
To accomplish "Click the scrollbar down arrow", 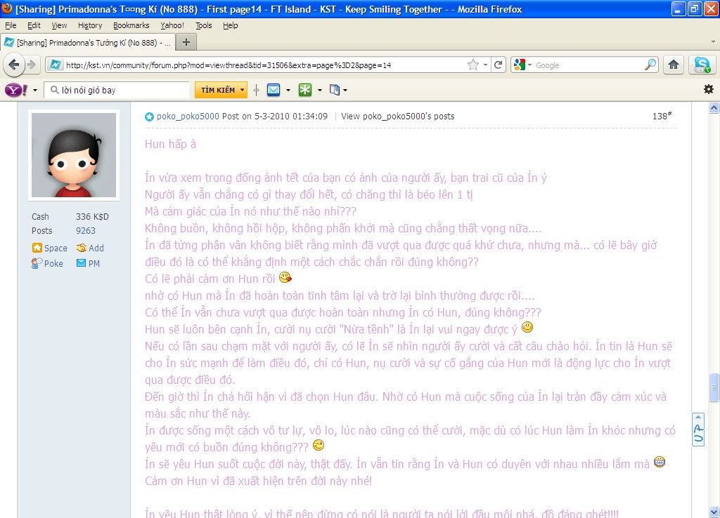I will pos(714,512).
